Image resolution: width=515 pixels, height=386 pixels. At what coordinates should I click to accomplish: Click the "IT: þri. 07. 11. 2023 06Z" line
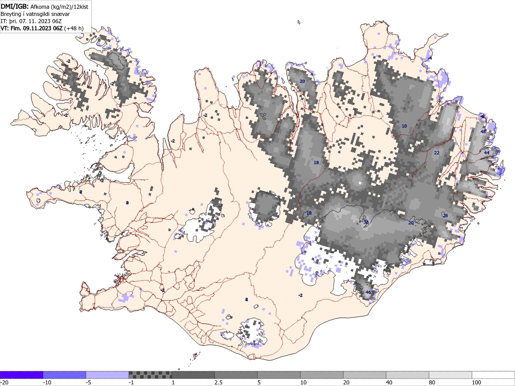[31, 21]
